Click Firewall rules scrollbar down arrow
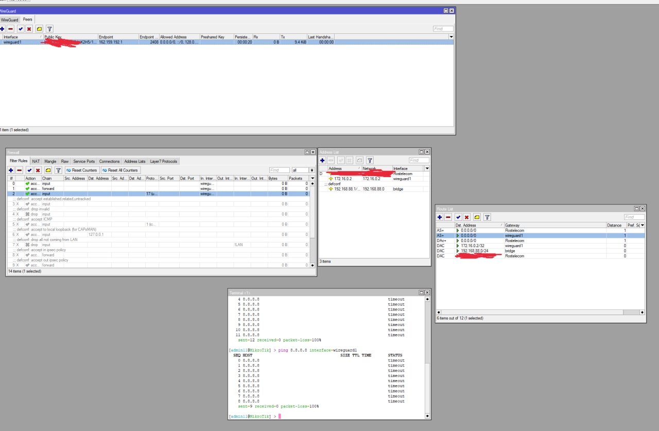 (x=313, y=265)
